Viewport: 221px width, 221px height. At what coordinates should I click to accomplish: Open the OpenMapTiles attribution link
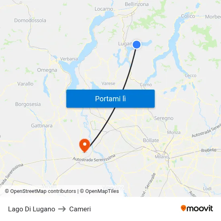99,191
